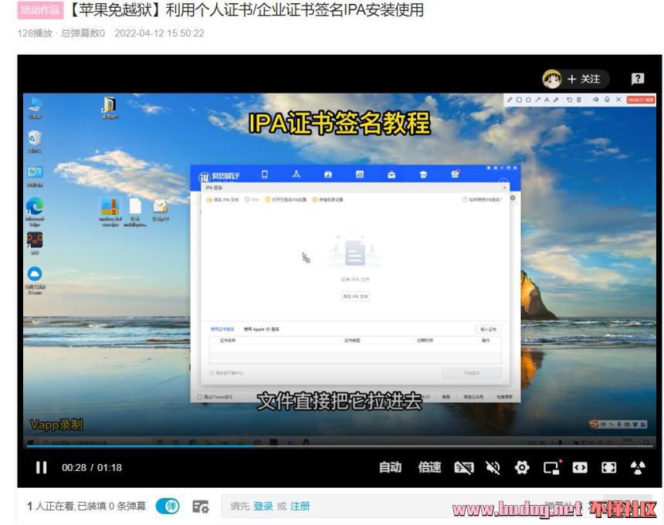664x525 pixels.
Task: Enter fullscreen mode
Action: 609,467
